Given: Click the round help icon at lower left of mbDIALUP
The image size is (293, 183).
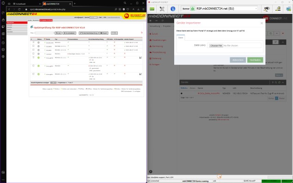Looking at the screenshot, I should pyautogui.click(x=151, y=171).
